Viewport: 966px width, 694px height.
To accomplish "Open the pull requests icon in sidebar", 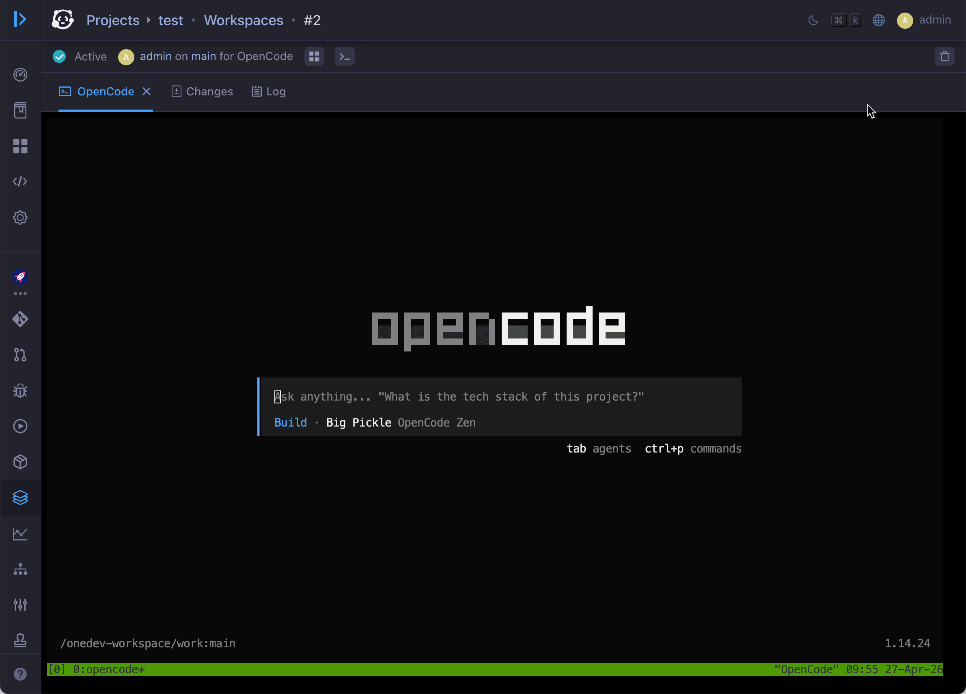I will click(x=20, y=355).
